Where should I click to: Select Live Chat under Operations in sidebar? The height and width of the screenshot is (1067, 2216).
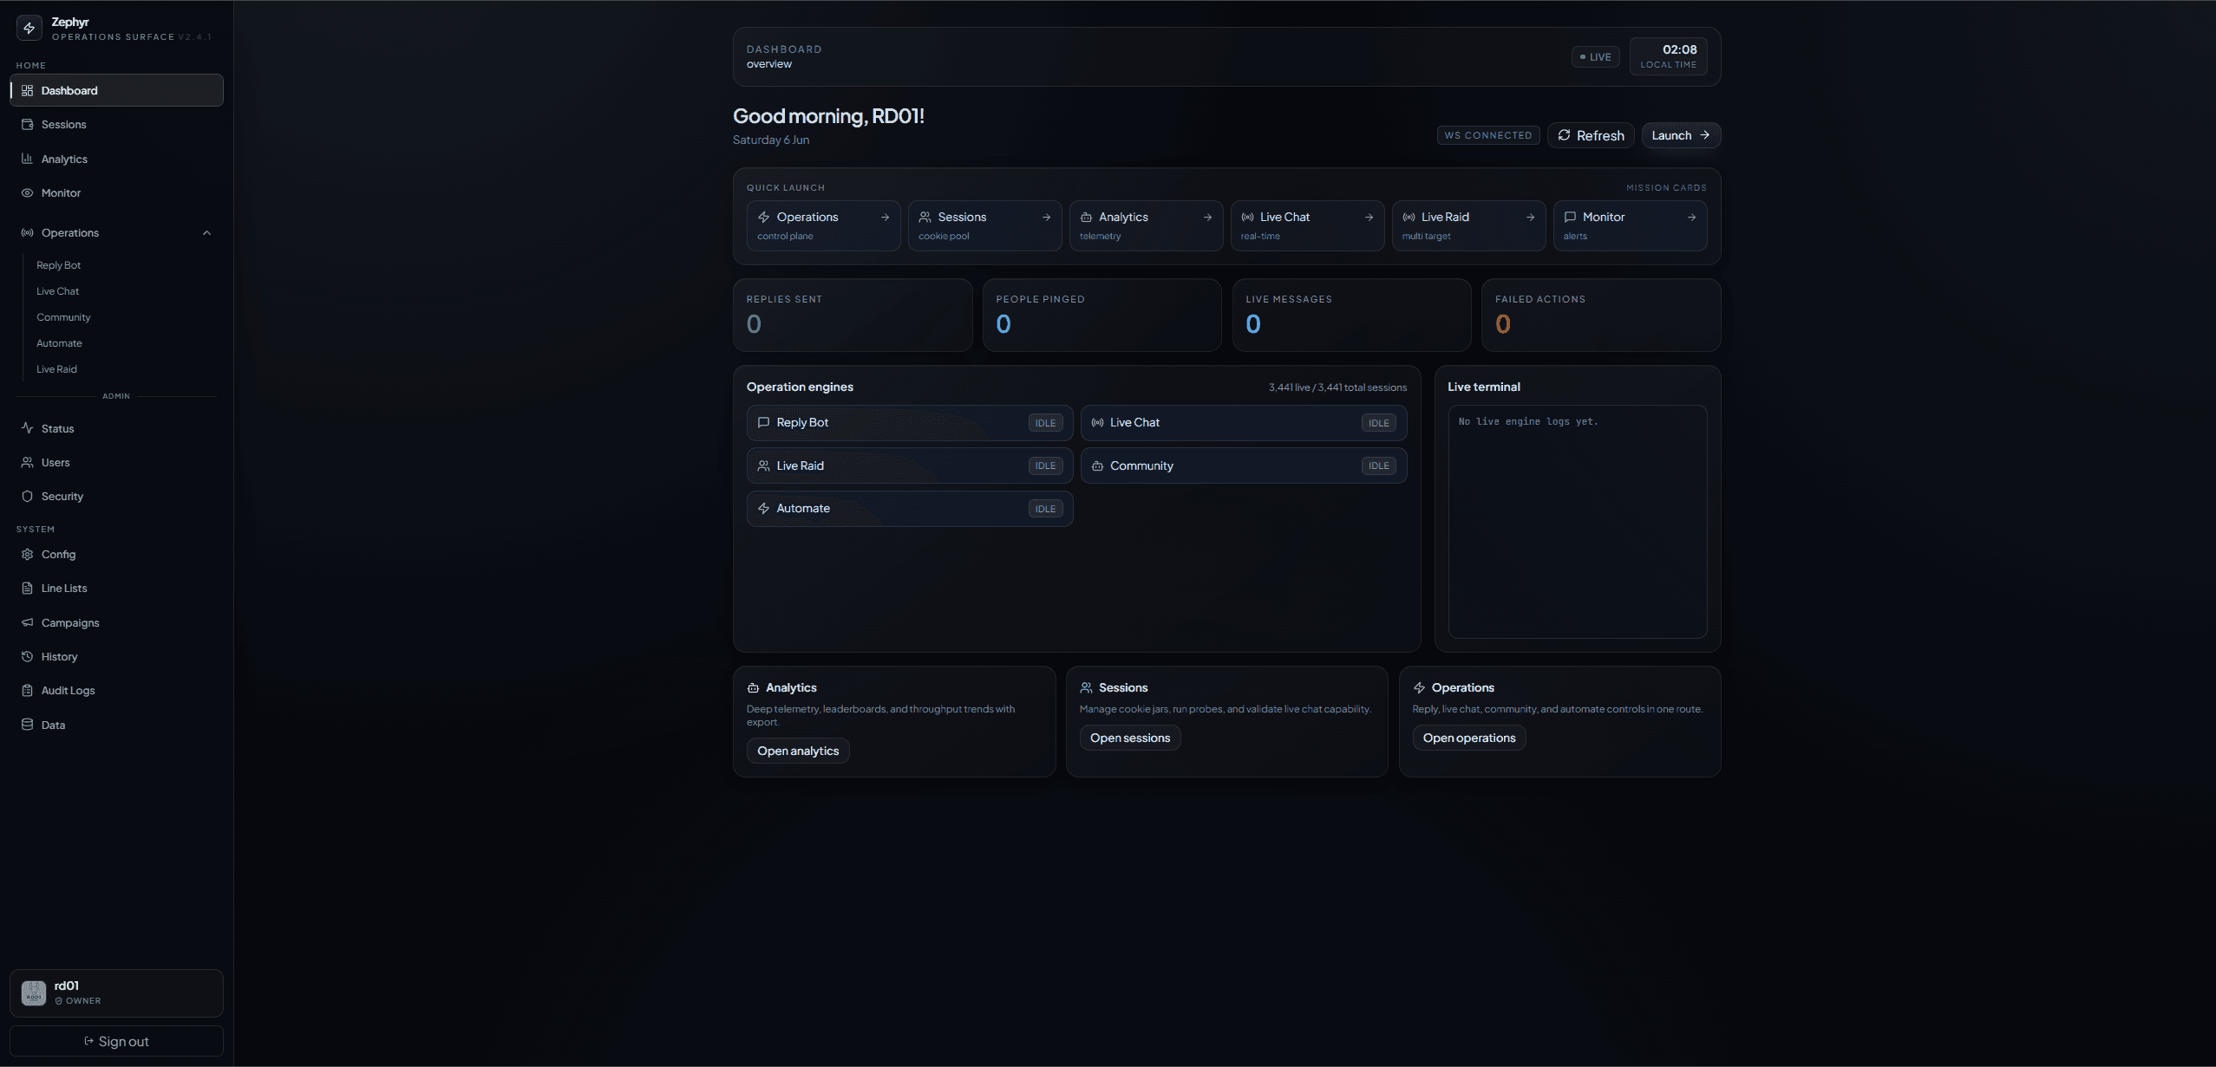(x=57, y=291)
